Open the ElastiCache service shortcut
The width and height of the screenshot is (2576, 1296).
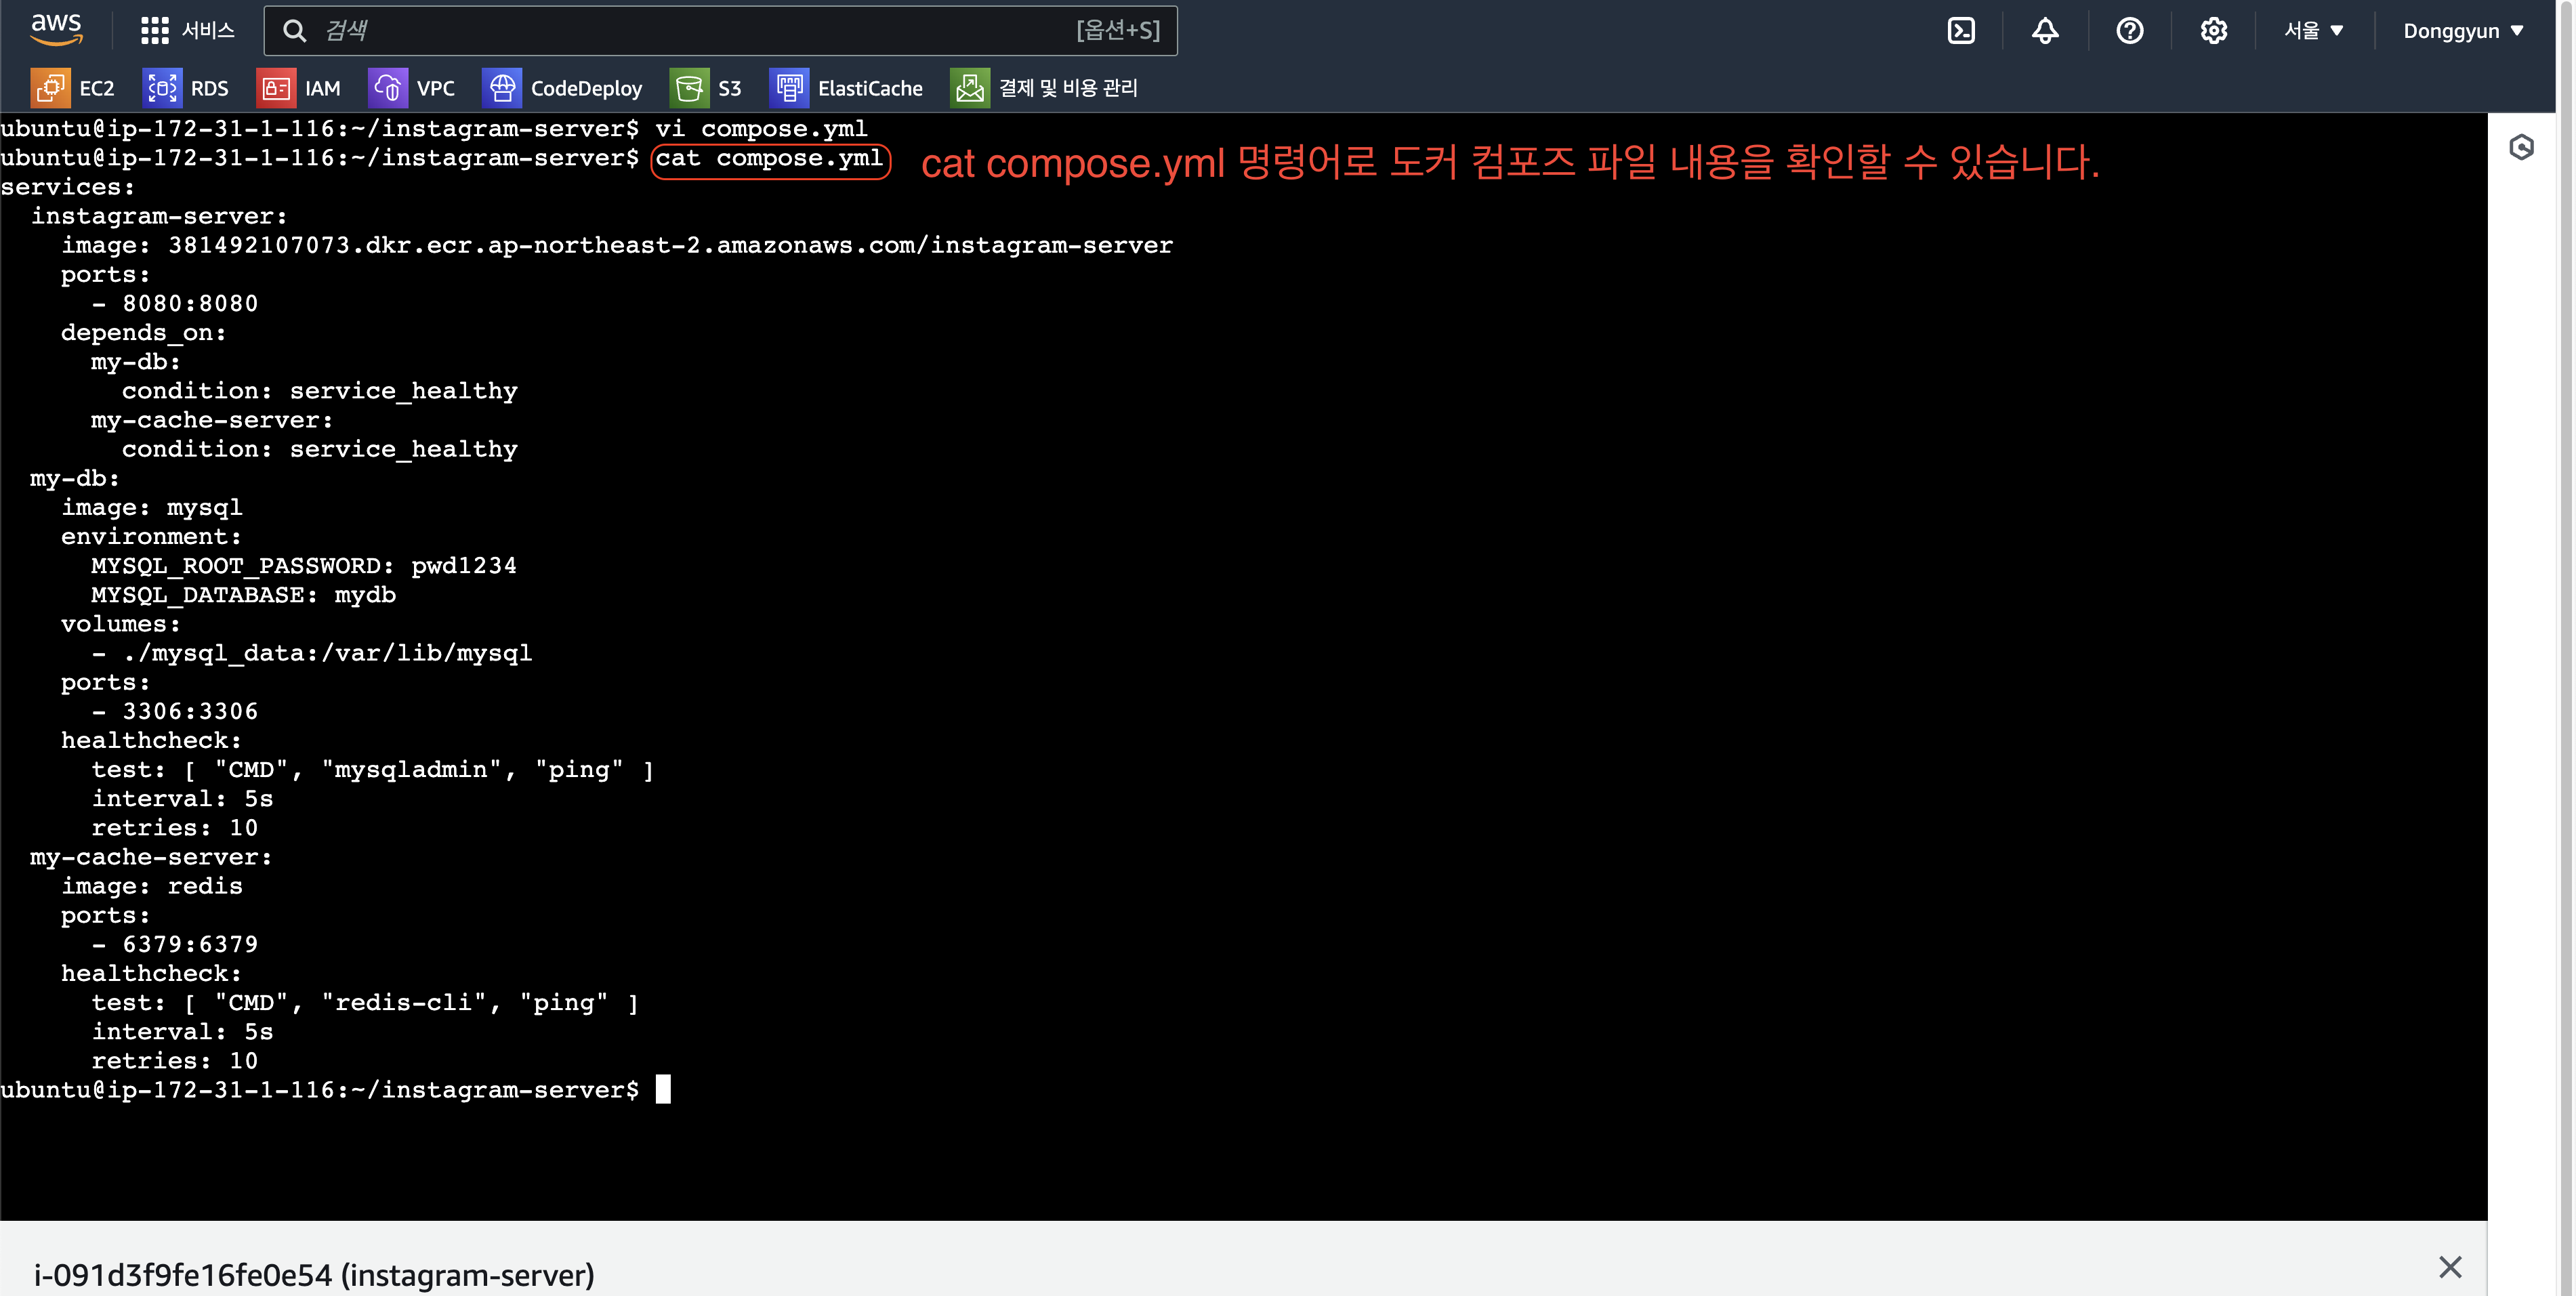pyautogui.click(x=847, y=88)
